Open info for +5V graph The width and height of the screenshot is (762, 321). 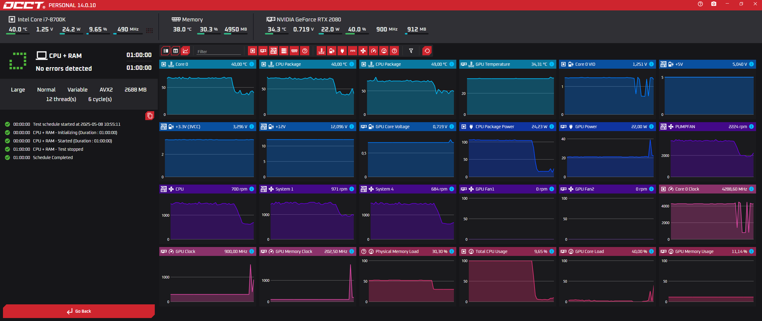point(751,64)
